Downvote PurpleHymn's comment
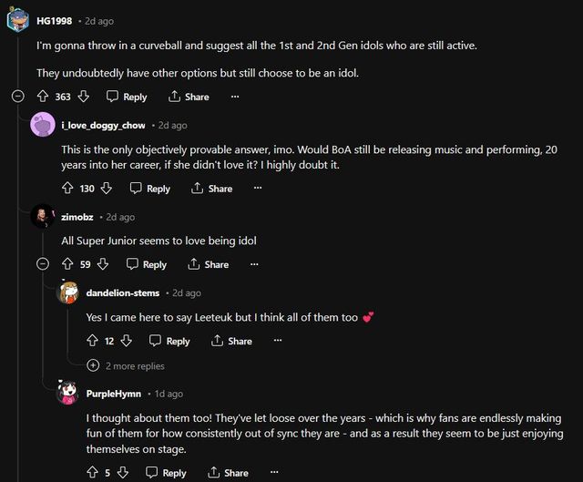 coord(123,473)
